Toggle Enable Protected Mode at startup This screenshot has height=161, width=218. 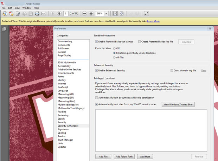click(97, 42)
